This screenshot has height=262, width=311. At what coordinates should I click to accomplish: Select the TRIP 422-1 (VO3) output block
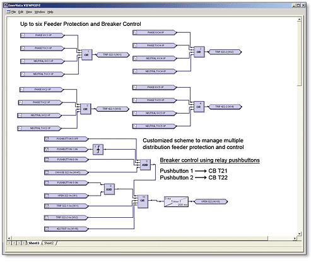pos(112,109)
